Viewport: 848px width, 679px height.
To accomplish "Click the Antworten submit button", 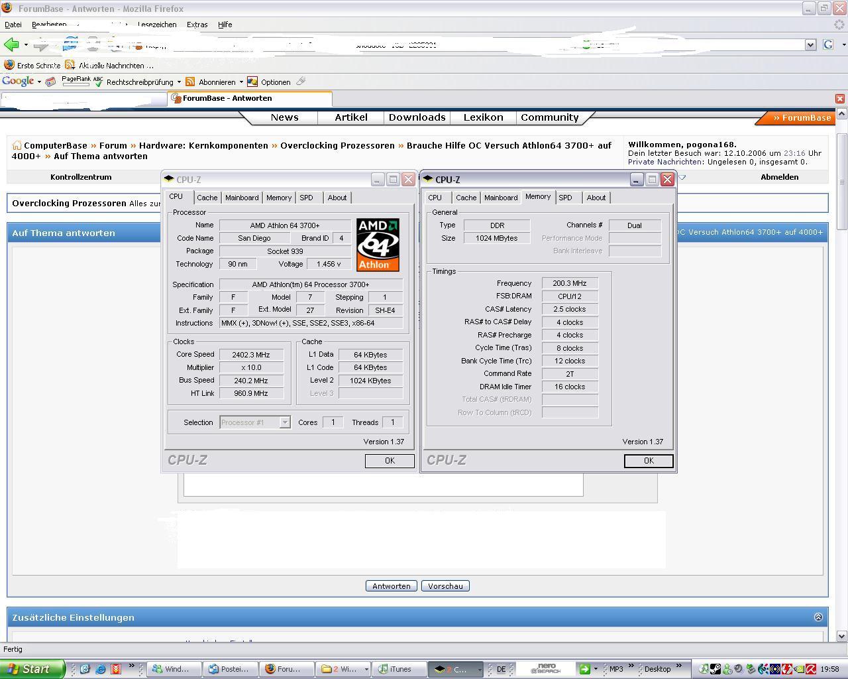I will pyautogui.click(x=392, y=586).
